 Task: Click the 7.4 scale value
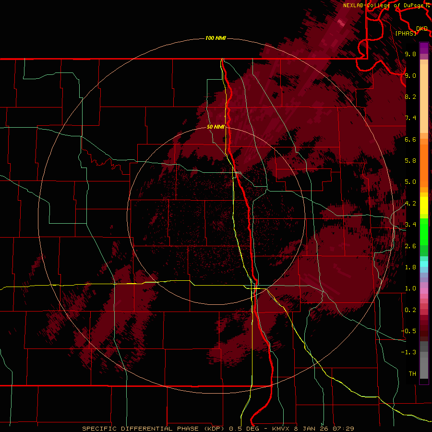click(x=410, y=118)
